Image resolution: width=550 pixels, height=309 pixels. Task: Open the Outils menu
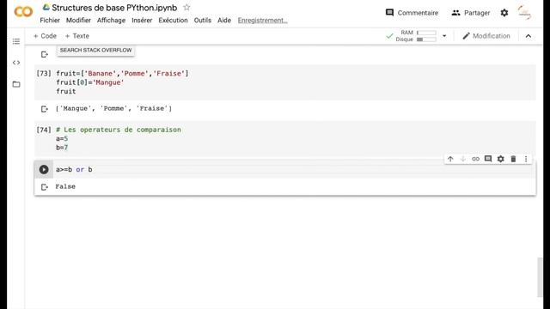tap(203, 21)
